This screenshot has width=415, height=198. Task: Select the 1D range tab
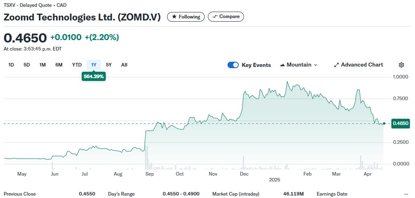tap(11, 65)
